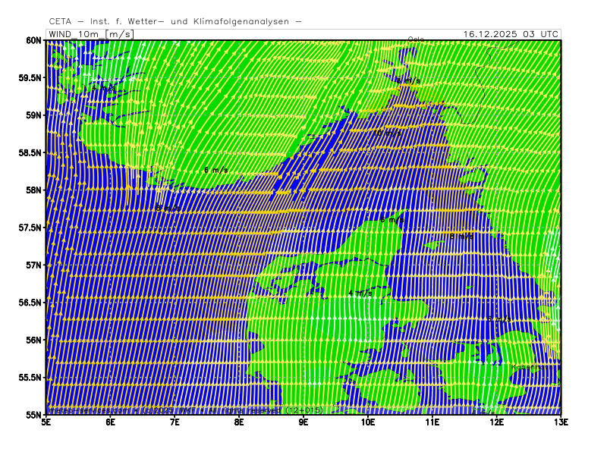
Task: Click the 4 m/s label over Jutland
Action: point(360,293)
